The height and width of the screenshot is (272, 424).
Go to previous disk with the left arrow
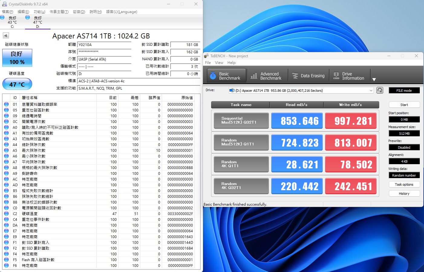tap(6, 35)
